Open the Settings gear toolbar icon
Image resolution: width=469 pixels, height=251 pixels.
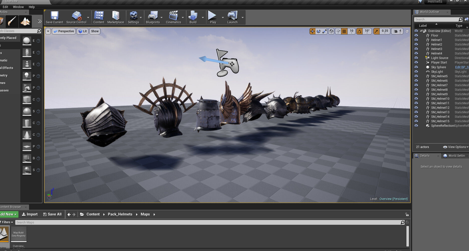click(133, 17)
